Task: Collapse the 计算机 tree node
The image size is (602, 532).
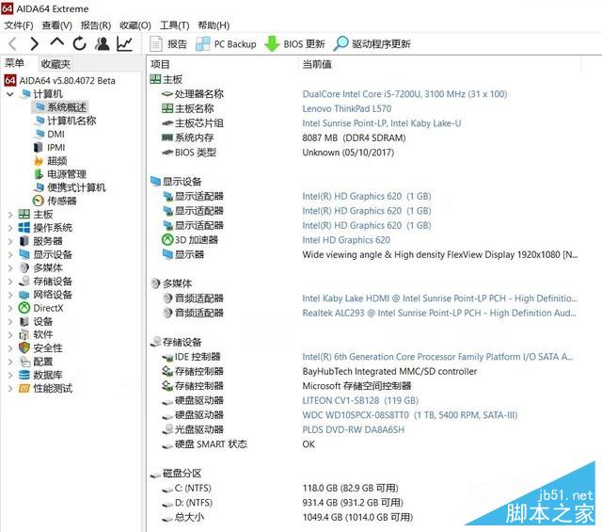Action: click(x=10, y=94)
